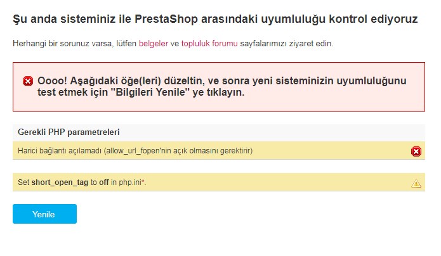The width and height of the screenshot is (441, 256).
Task: Click the page heading about PrestaShop uyumluluğu
Action: pyautogui.click(x=215, y=19)
